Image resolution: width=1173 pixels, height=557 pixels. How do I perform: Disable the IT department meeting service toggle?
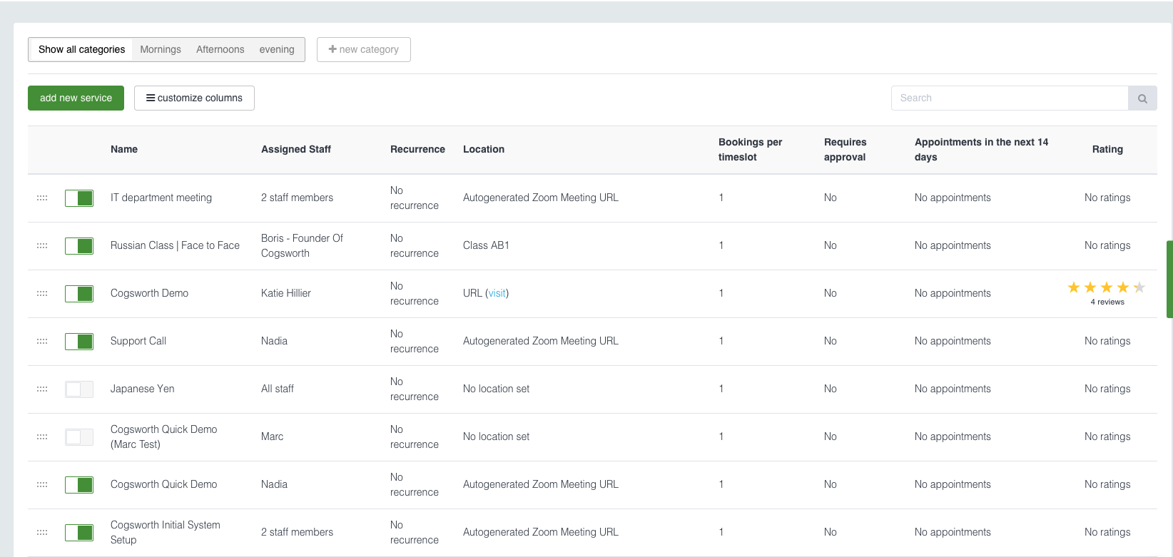pos(79,198)
